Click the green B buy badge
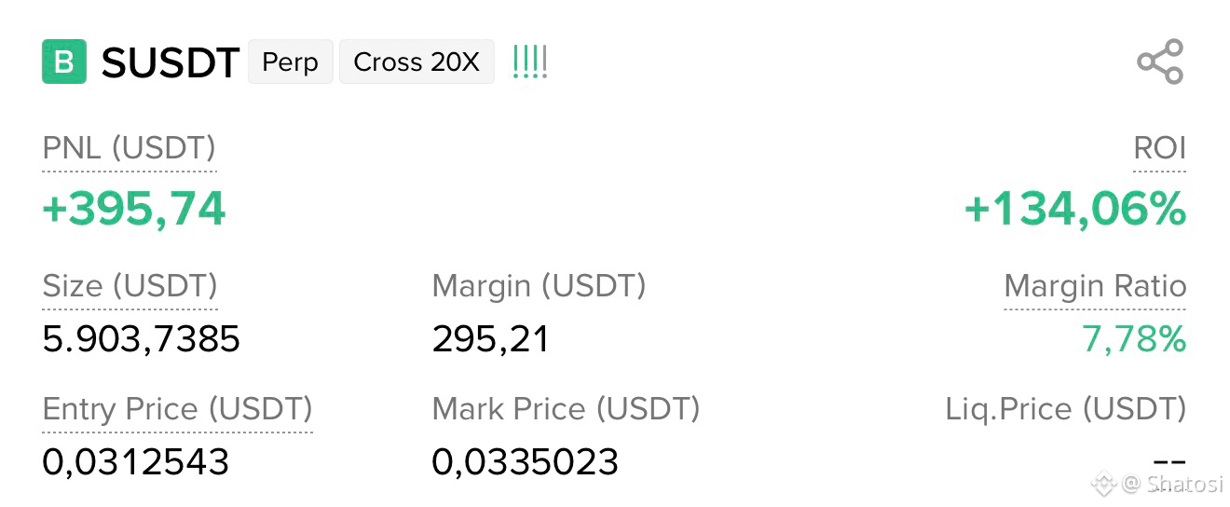Image resolution: width=1230 pixels, height=507 pixels. point(64,62)
